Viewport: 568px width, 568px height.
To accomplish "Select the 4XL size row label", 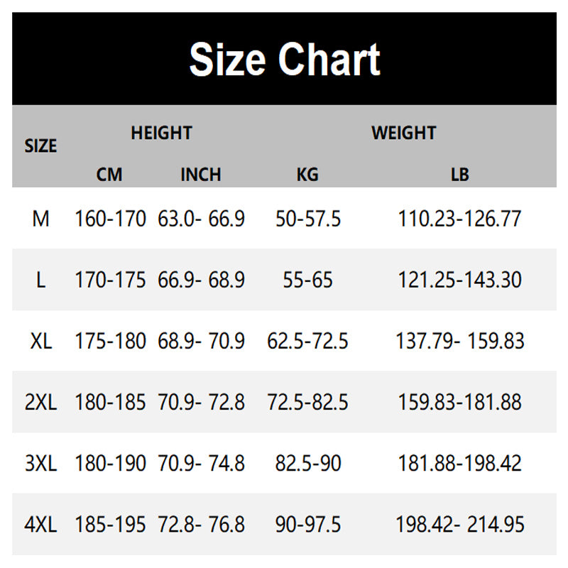I will point(41,525).
